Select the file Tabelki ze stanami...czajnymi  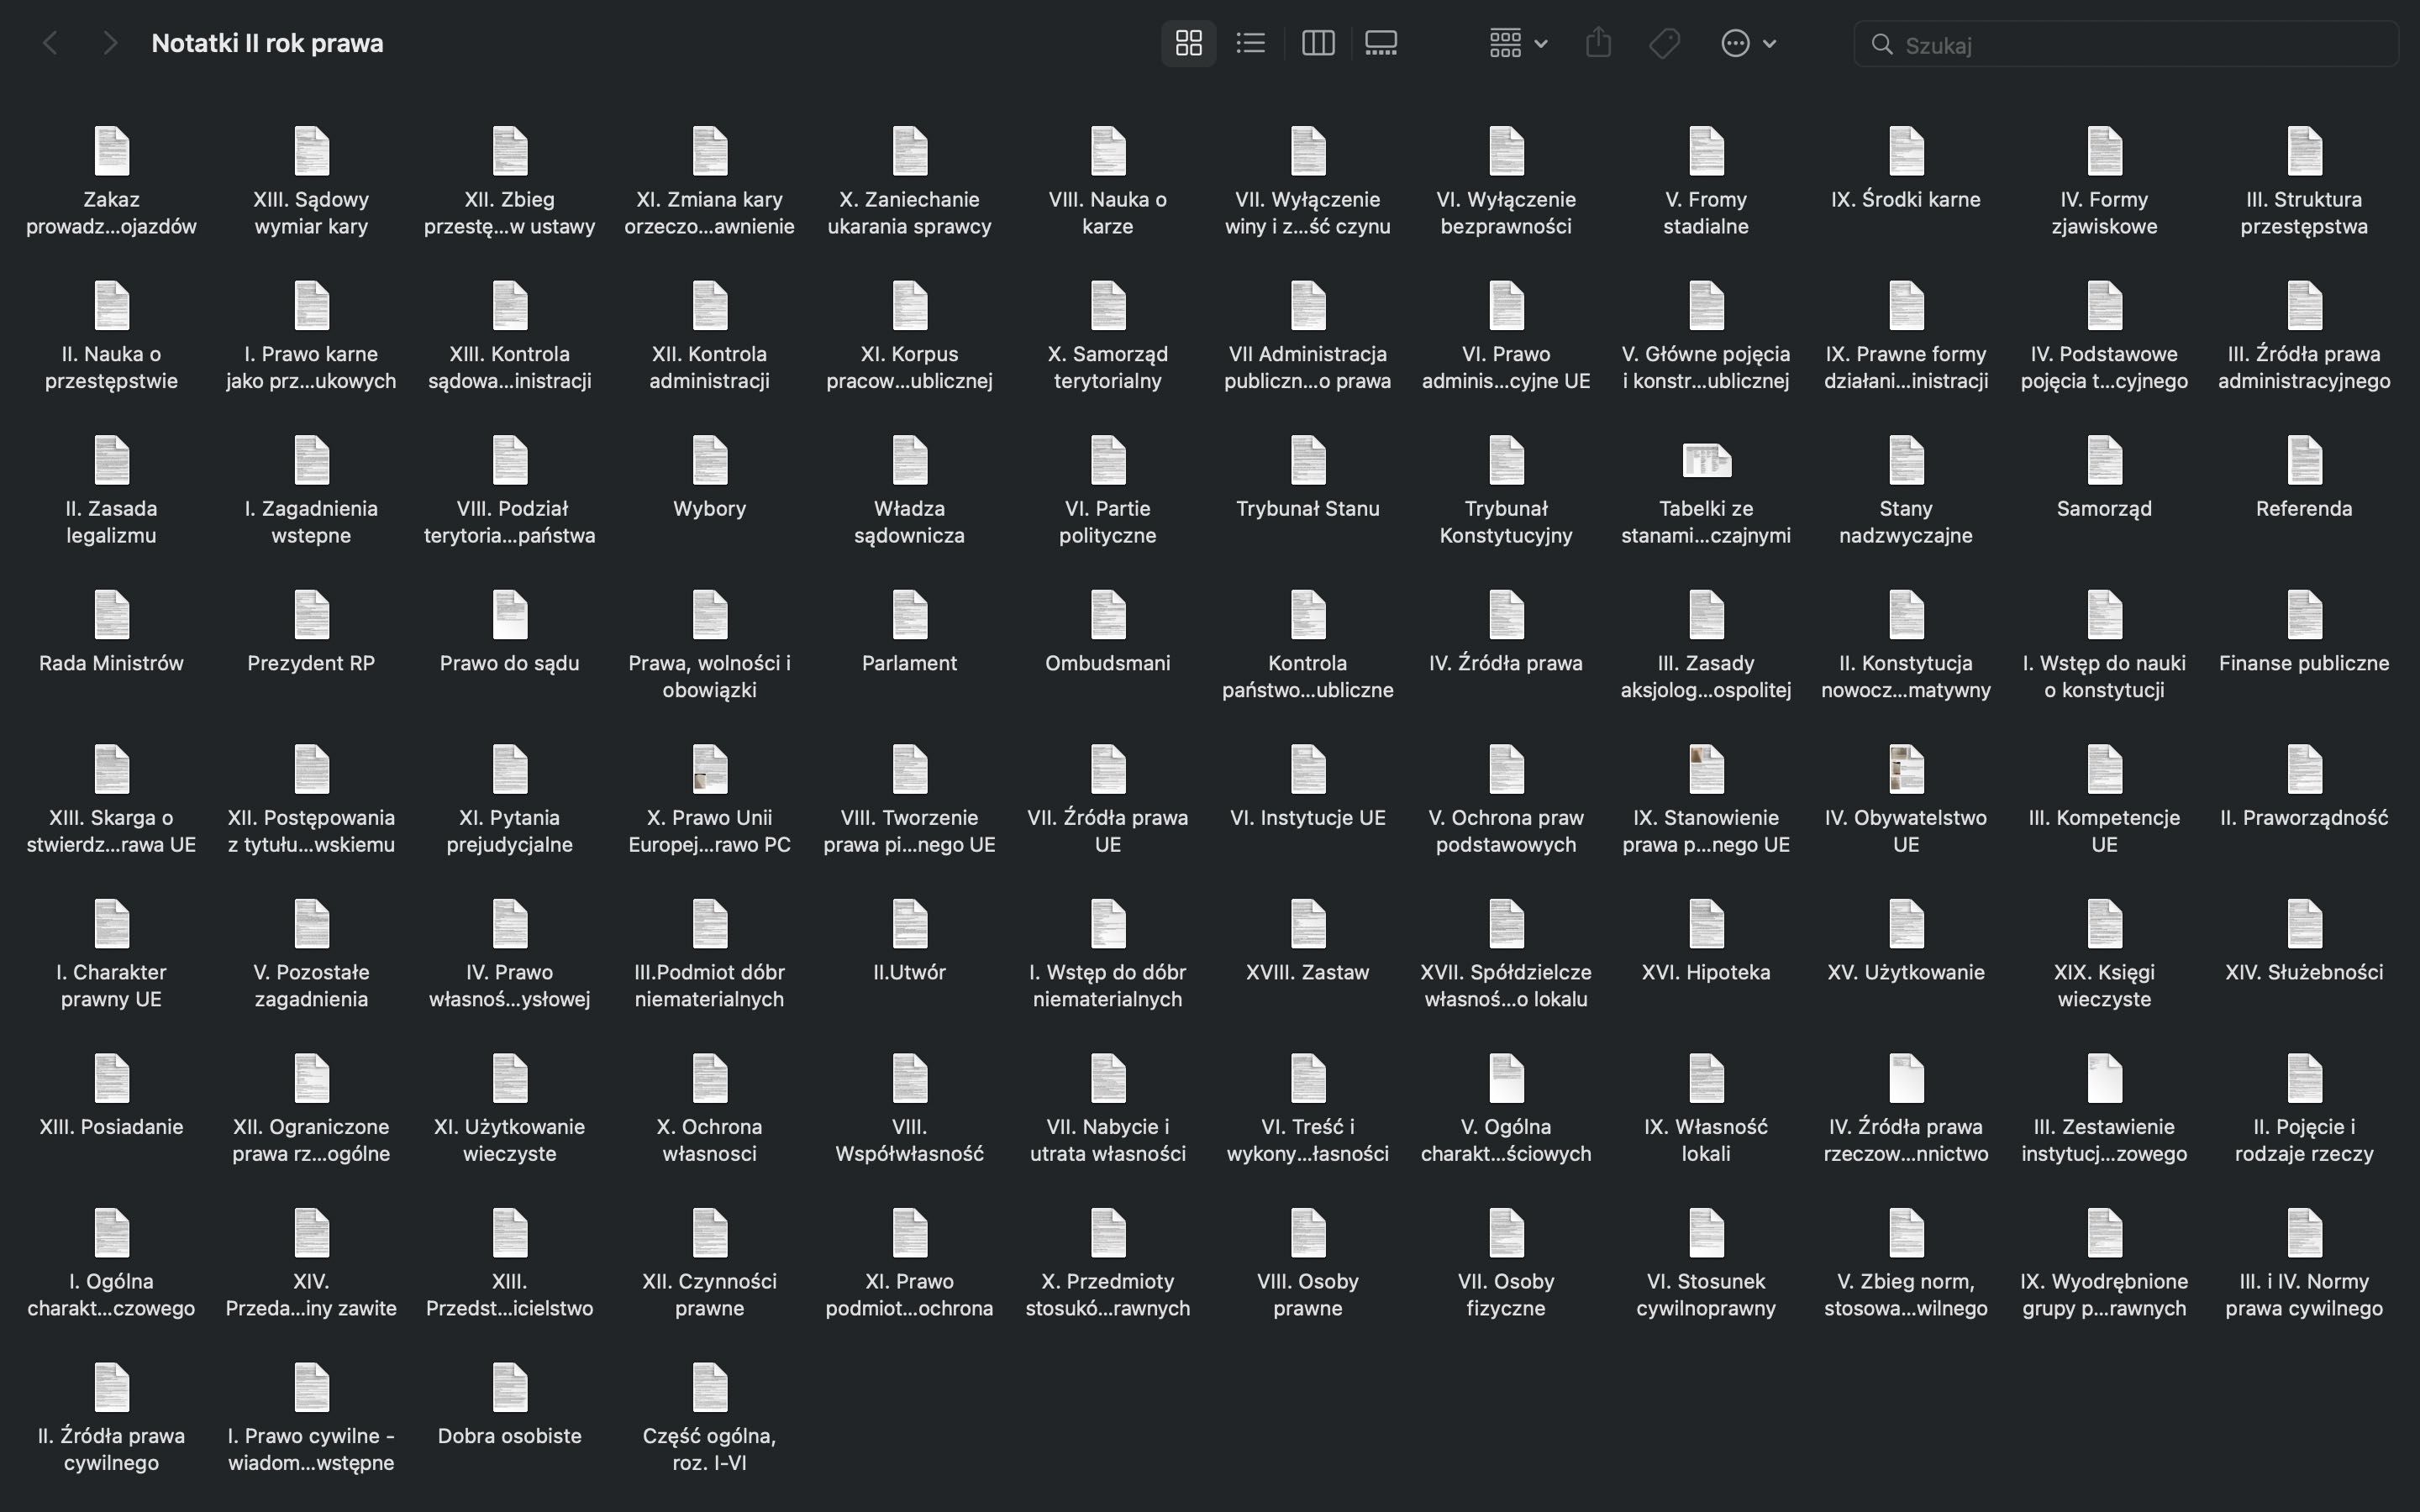(1706, 491)
